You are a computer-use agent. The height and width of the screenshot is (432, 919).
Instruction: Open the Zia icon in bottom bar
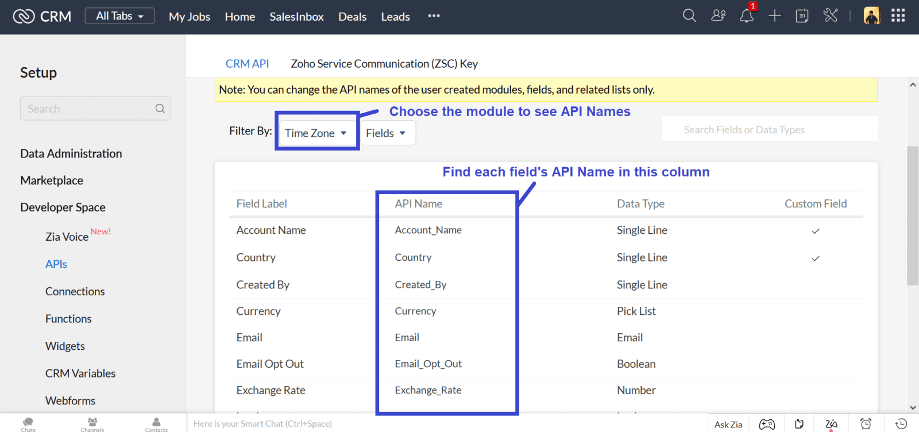(831, 425)
